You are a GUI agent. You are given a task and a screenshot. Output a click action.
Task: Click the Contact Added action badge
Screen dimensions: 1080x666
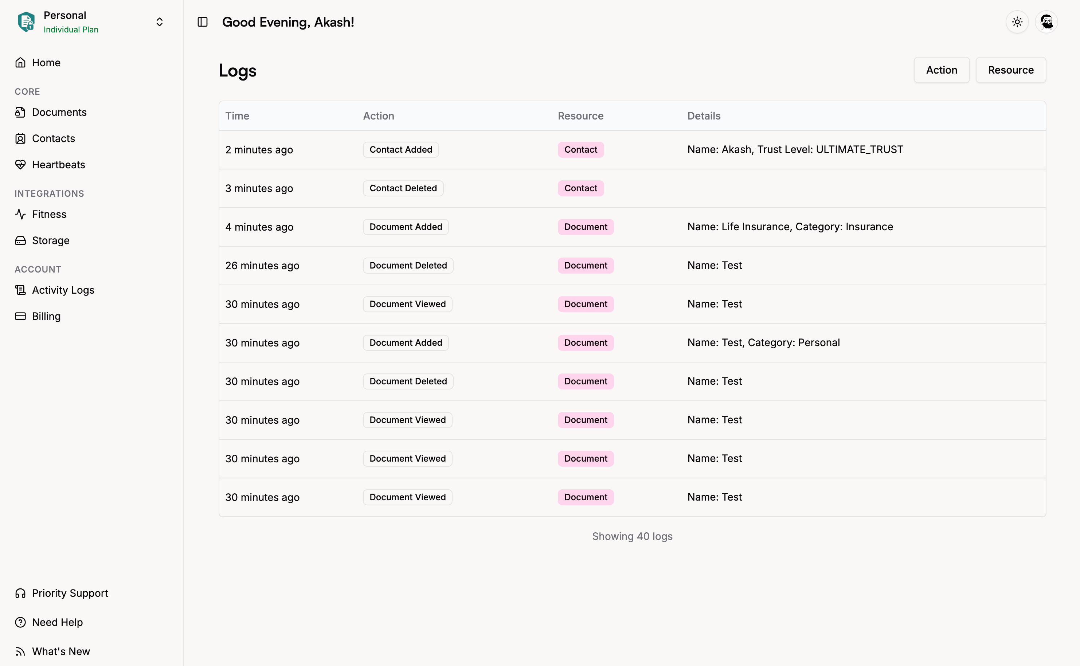[x=400, y=150]
